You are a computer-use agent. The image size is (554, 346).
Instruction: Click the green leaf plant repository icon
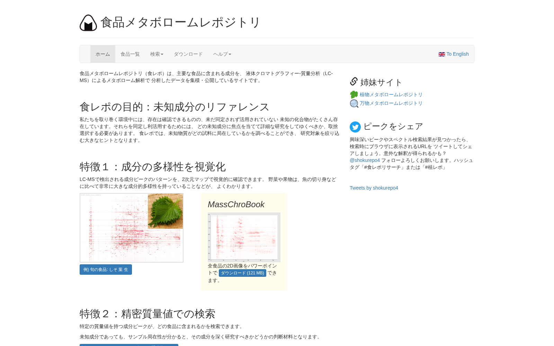pyautogui.click(x=354, y=94)
